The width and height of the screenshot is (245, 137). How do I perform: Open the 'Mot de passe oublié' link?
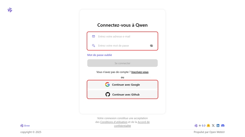coord(100,55)
